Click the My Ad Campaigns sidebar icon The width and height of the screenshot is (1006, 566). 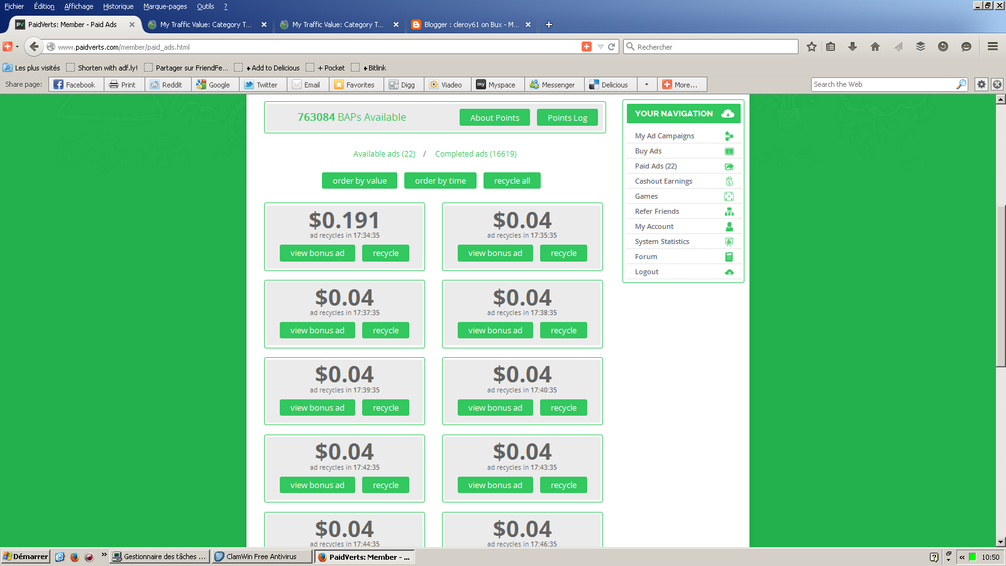729,136
